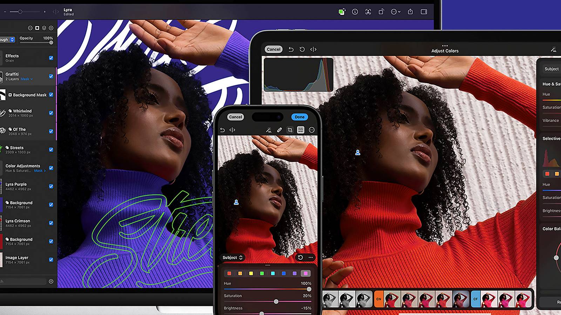Screen dimensions: 561x315
Task: Click the share icon in the Mac toolbar
Action: pos(410,12)
